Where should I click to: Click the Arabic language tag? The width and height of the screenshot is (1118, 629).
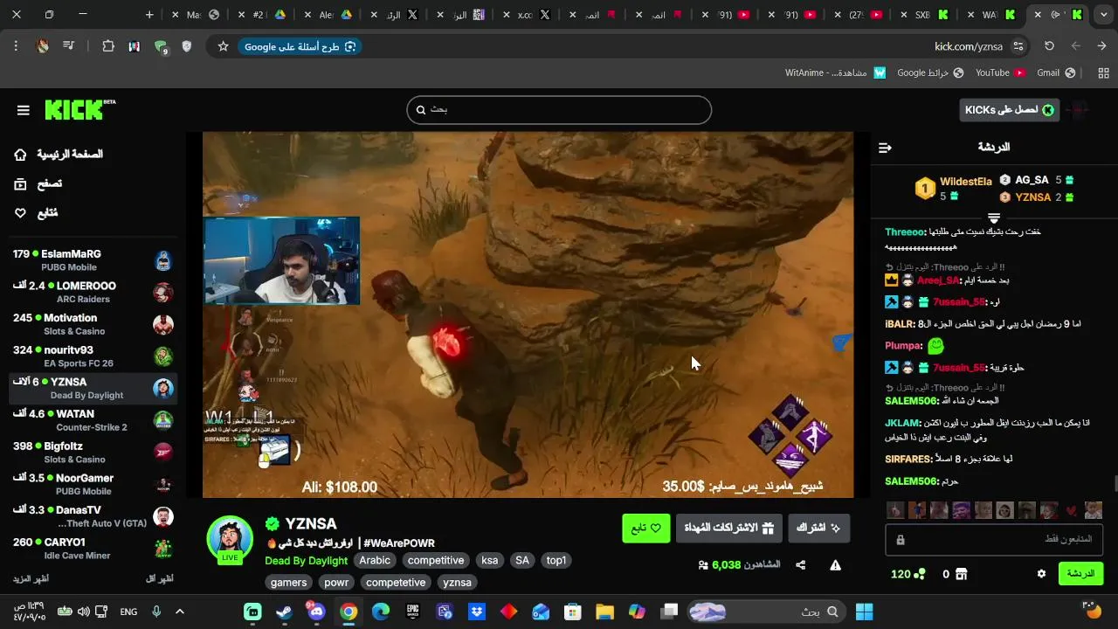(x=375, y=561)
